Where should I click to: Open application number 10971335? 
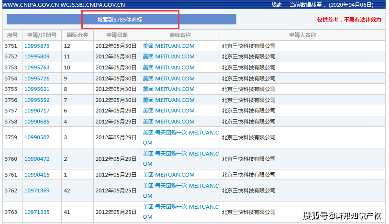pos(37,212)
